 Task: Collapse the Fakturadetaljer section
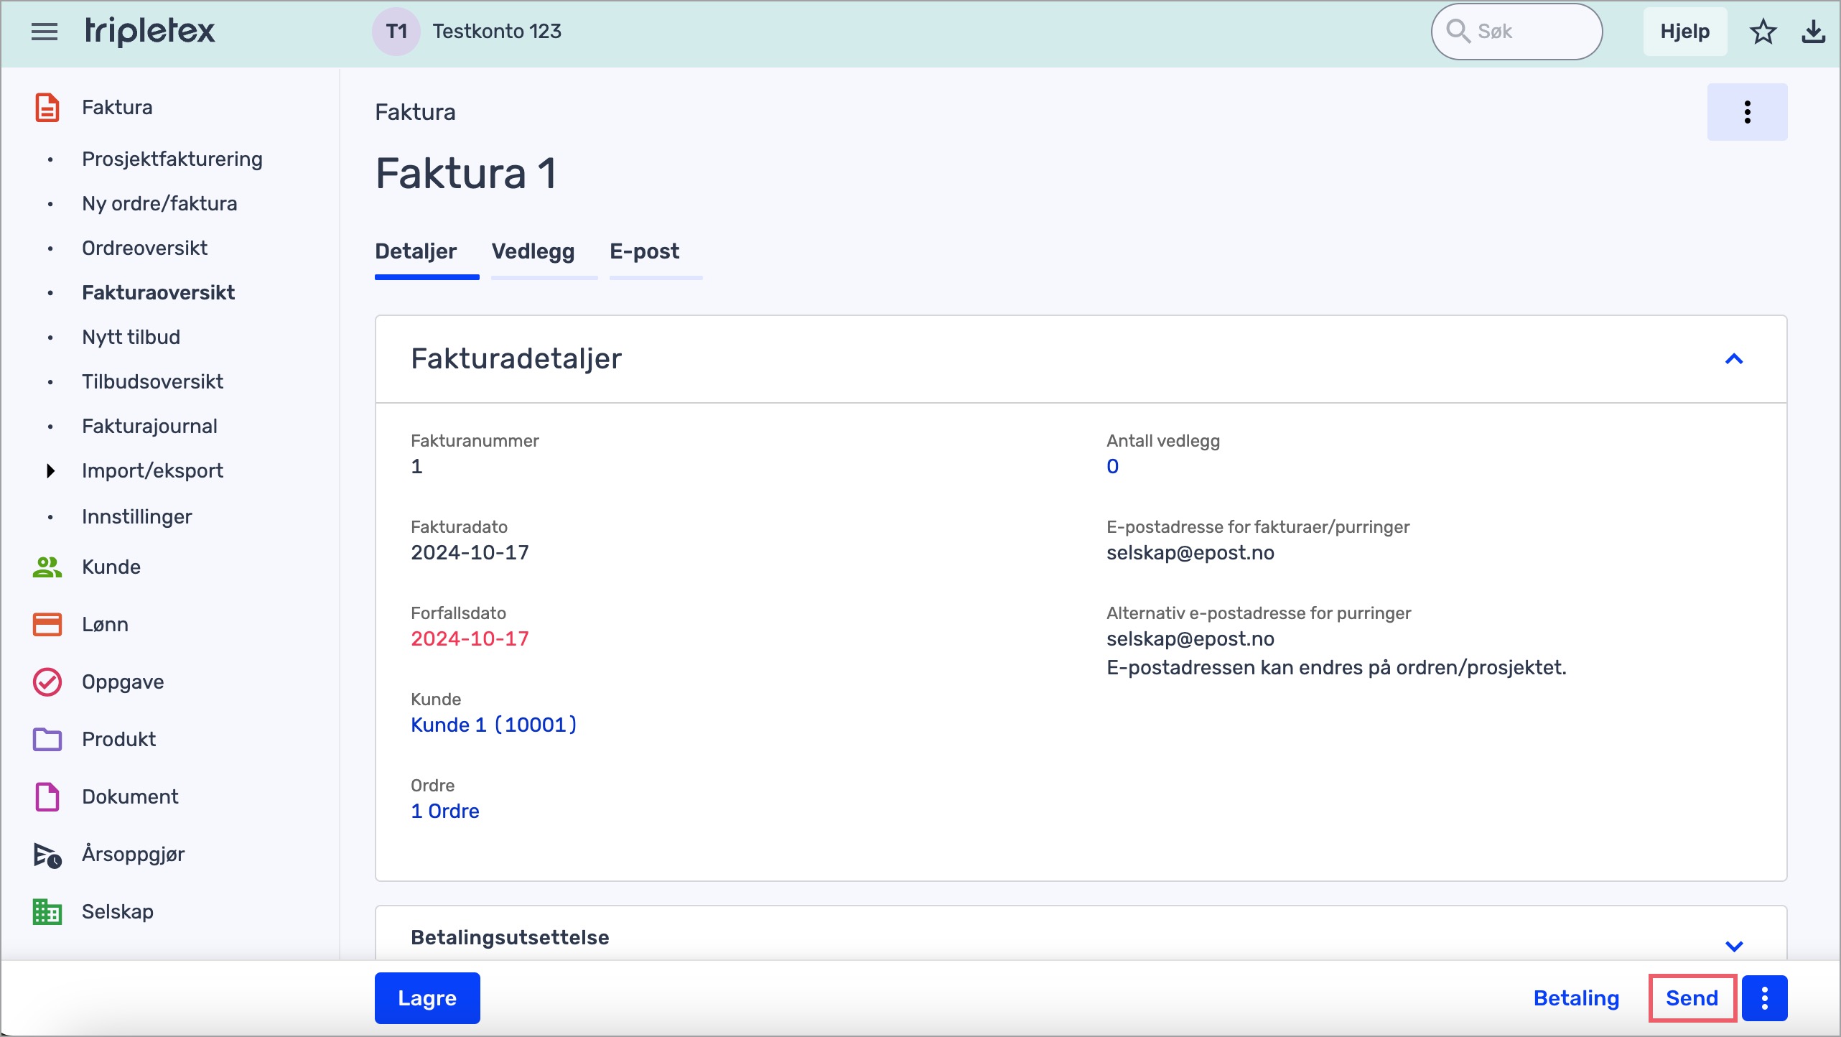pos(1735,359)
